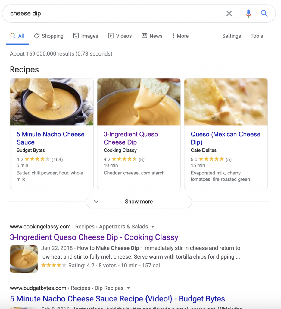Clear the search box with the X icon
Viewport: 281px width, 309px height.
coord(229,14)
